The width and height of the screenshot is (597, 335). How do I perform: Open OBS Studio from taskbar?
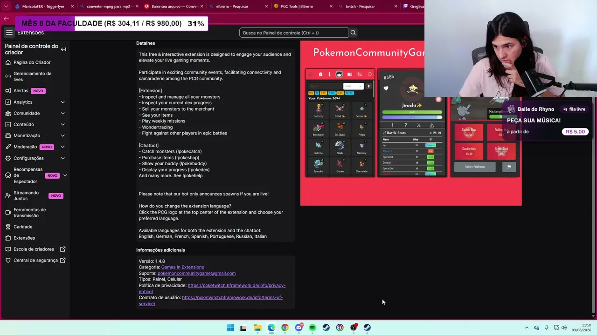[x=354, y=328]
